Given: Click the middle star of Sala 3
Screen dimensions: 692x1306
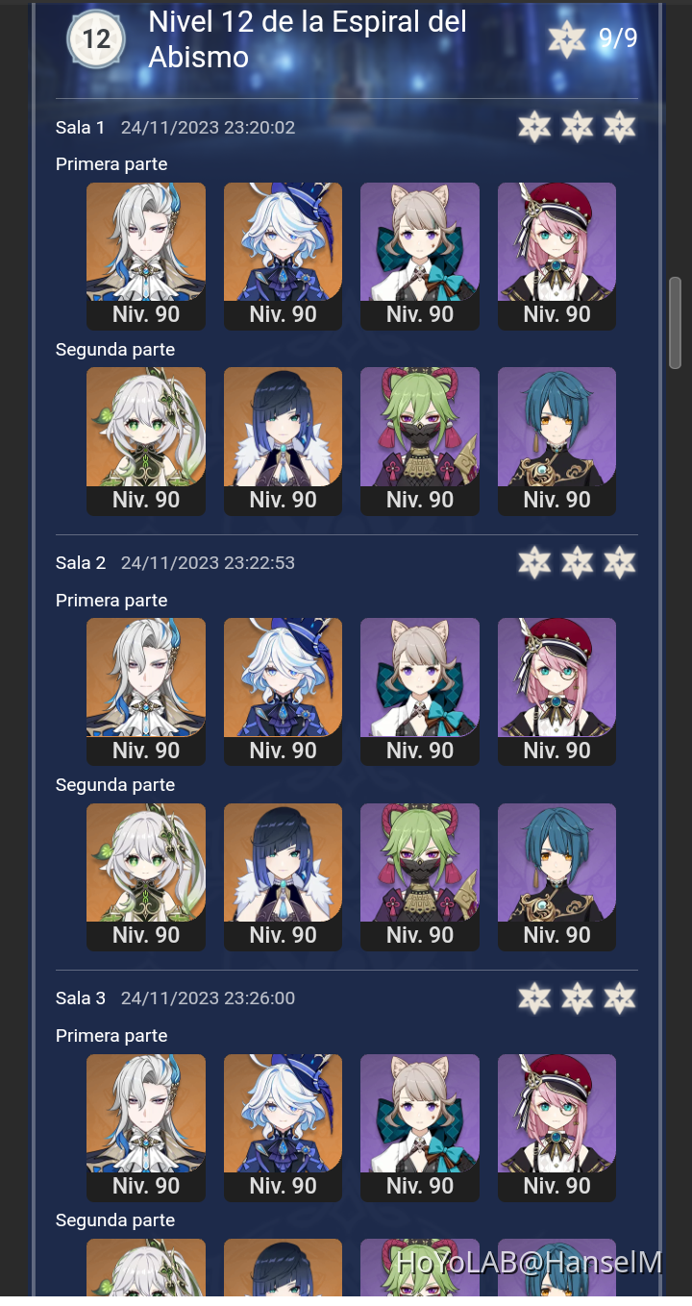Looking at the screenshot, I should pyautogui.click(x=578, y=998).
